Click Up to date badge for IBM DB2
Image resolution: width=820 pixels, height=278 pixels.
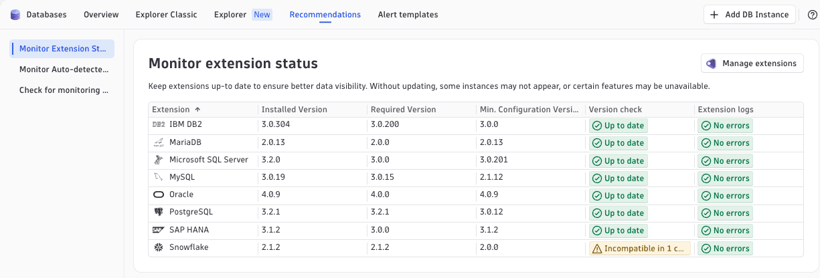[618, 126]
